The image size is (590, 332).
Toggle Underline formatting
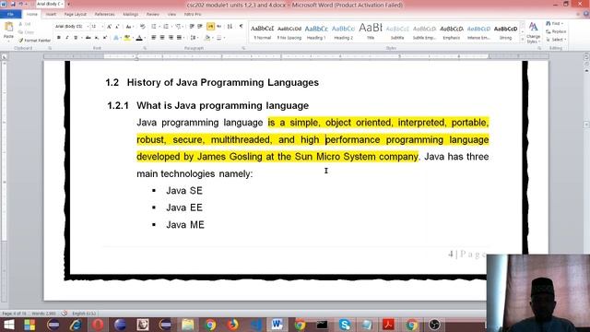[x=76, y=38]
